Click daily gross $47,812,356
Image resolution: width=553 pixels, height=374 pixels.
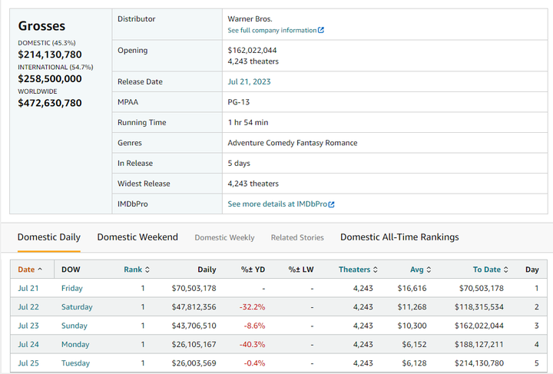[x=194, y=307]
